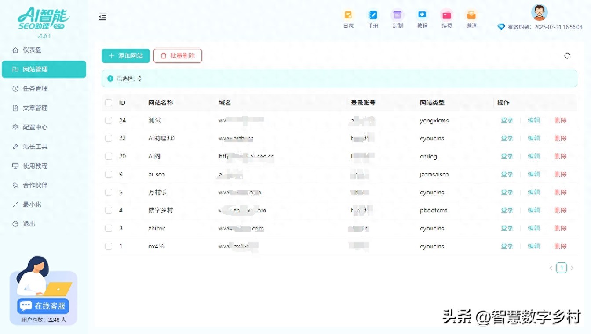
Task: Check the box for the 测试 row
Action: click(109, 120)
